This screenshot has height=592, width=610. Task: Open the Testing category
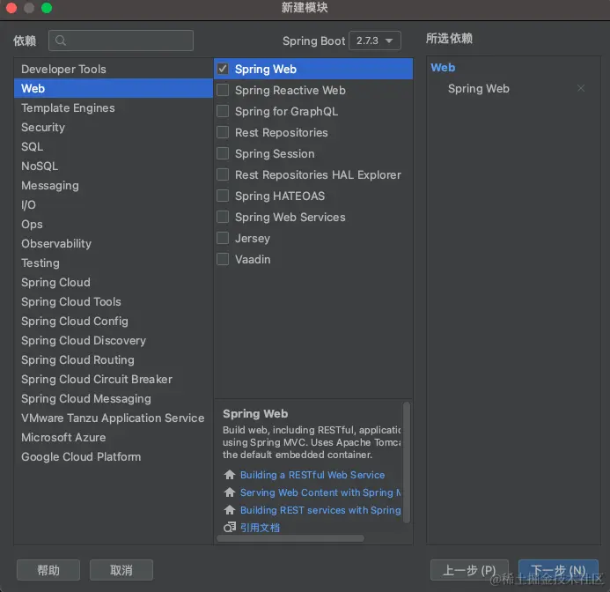[x=114, y=263]
